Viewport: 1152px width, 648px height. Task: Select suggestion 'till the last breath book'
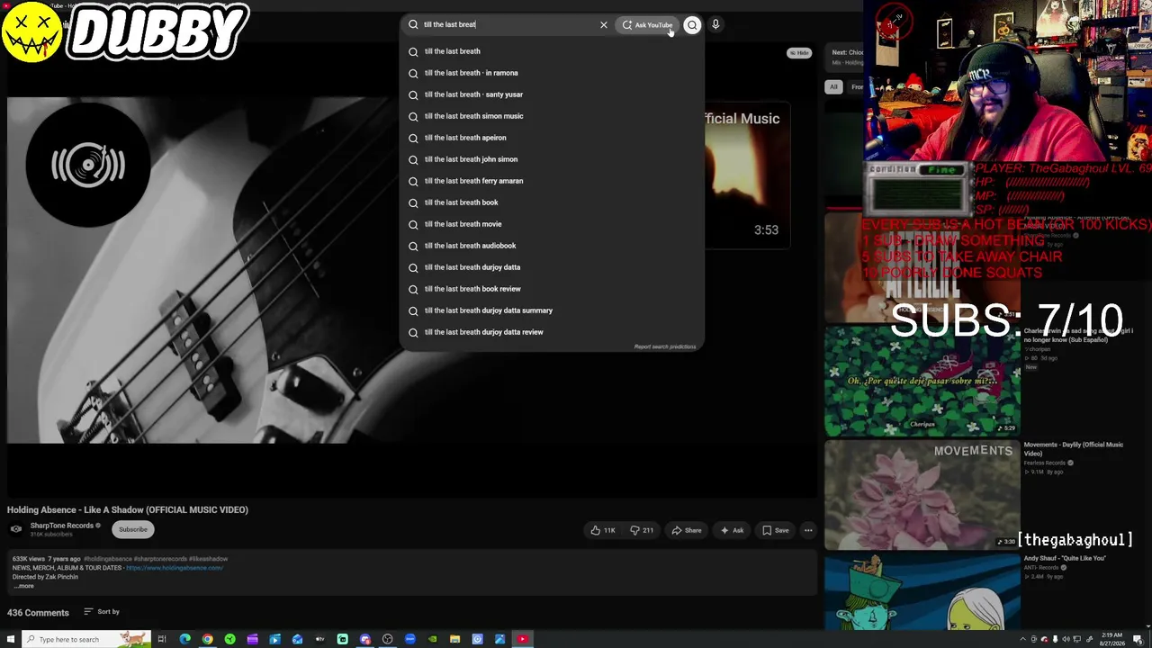(552, 202)
